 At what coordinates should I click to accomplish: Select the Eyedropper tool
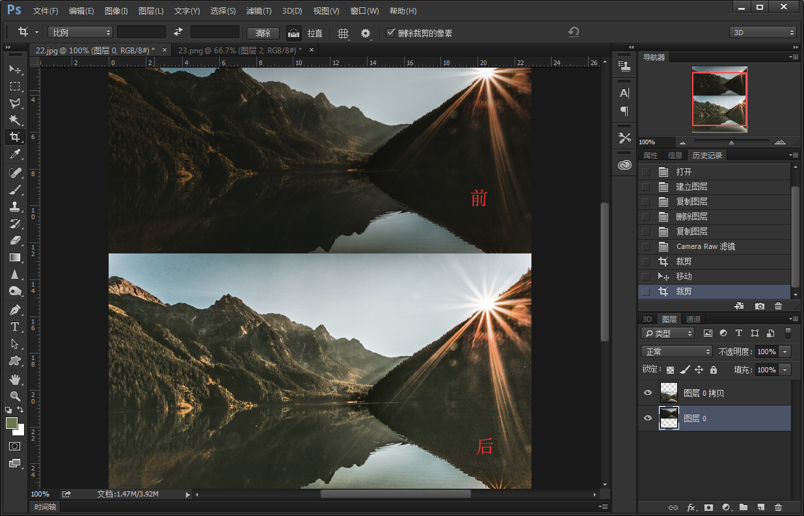(x=14, y=154)
